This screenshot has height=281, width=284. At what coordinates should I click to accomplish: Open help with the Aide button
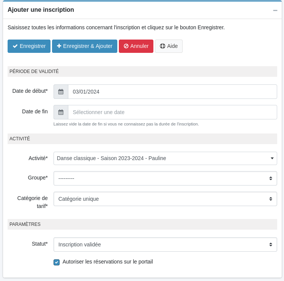169,46
